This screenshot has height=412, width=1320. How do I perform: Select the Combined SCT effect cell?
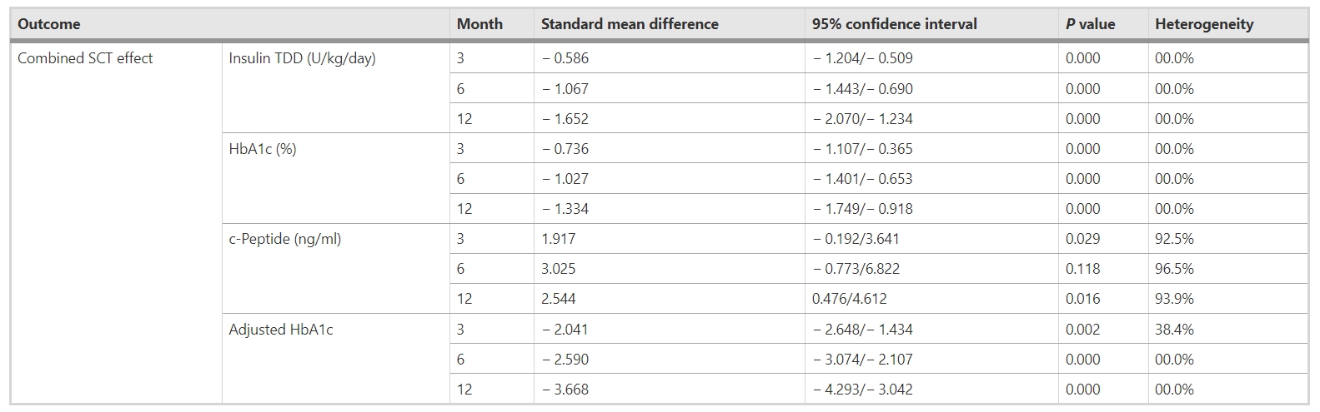pos(85,58)
